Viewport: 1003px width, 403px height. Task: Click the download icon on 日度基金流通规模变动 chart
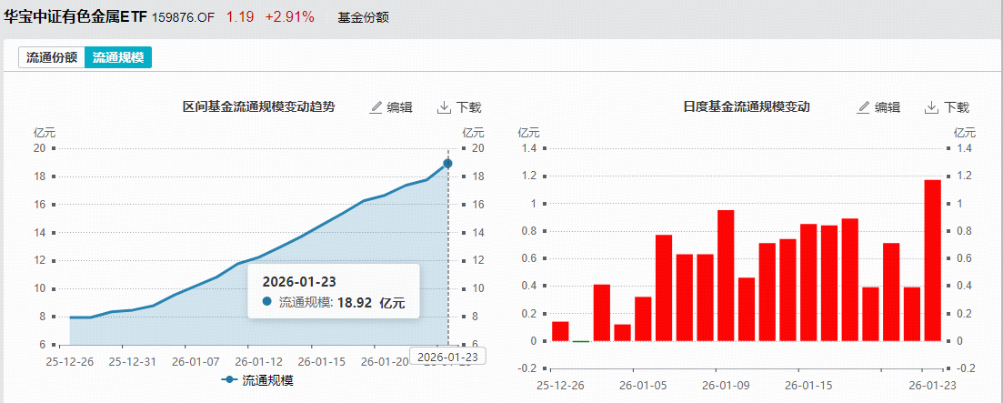tap(932, 107)
